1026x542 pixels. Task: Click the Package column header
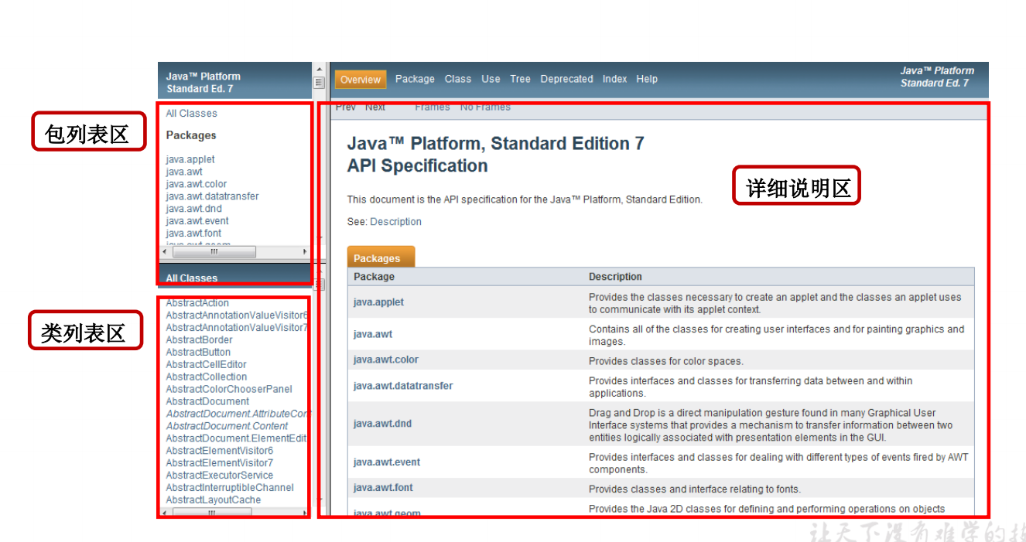pos(374,277)
